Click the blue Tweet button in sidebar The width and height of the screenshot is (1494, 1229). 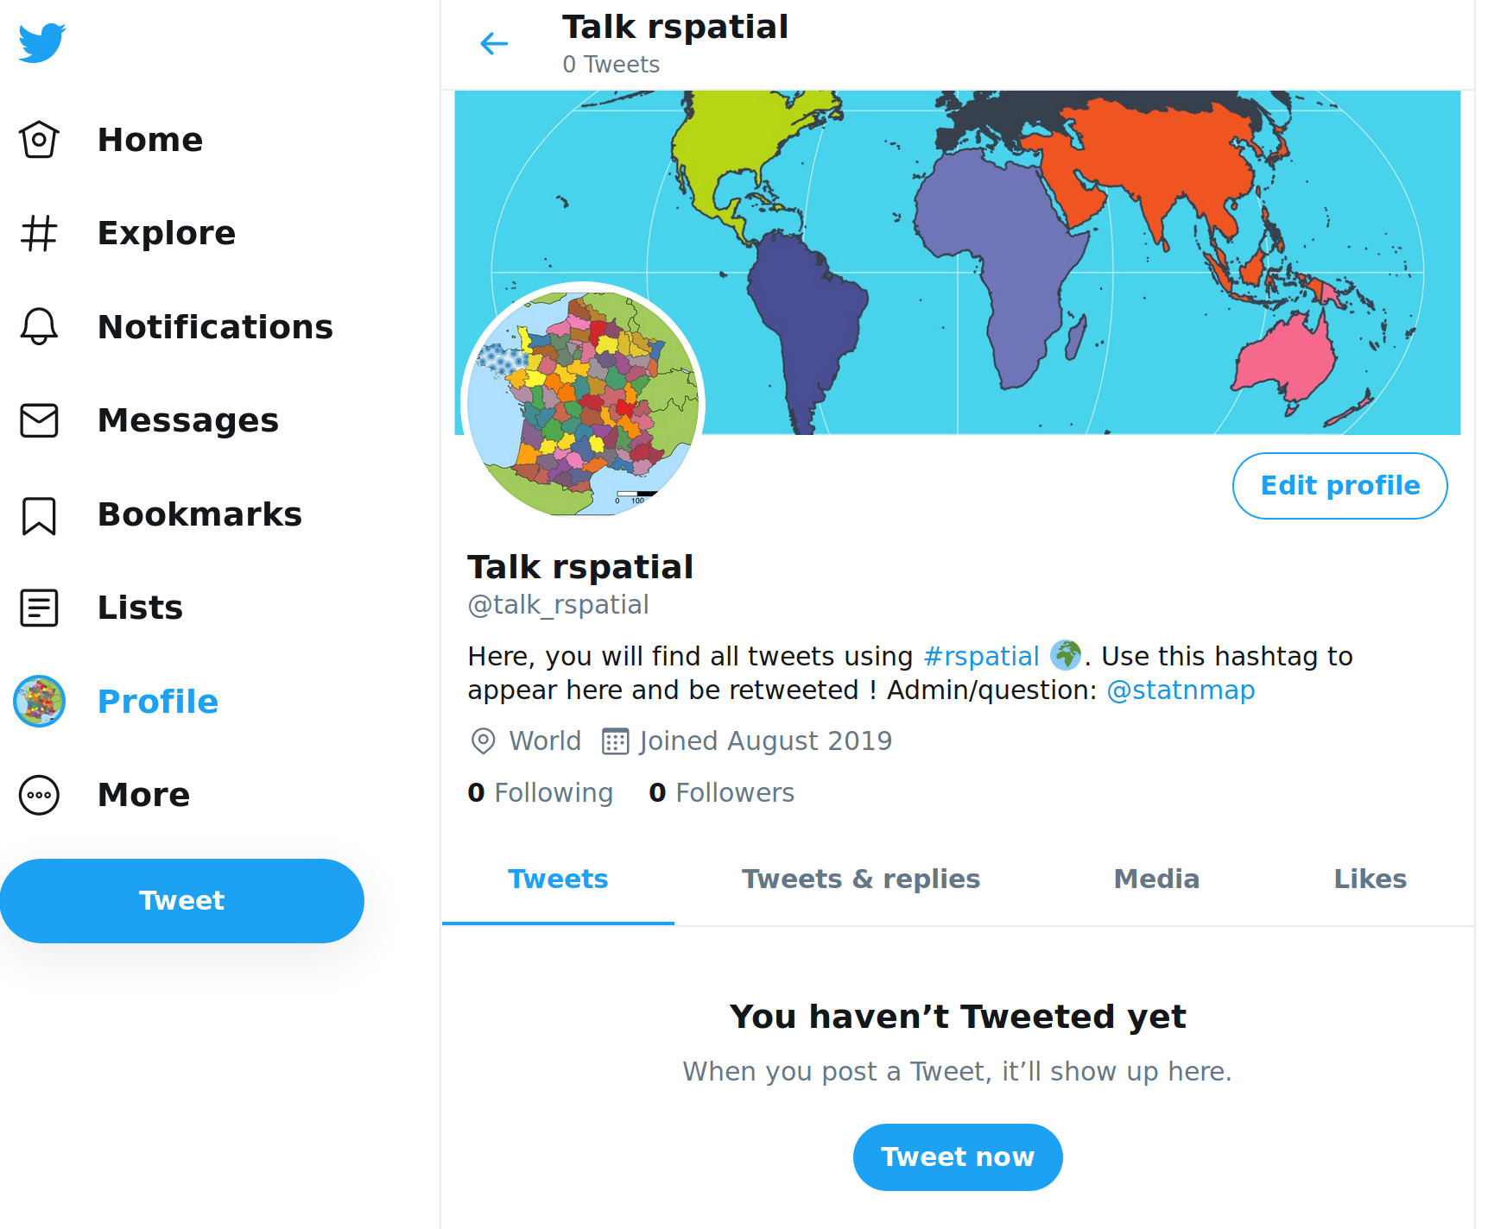pos(181,900)
